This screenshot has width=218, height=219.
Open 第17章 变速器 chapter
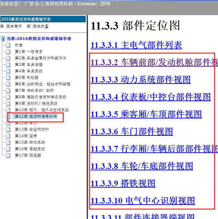28,156
